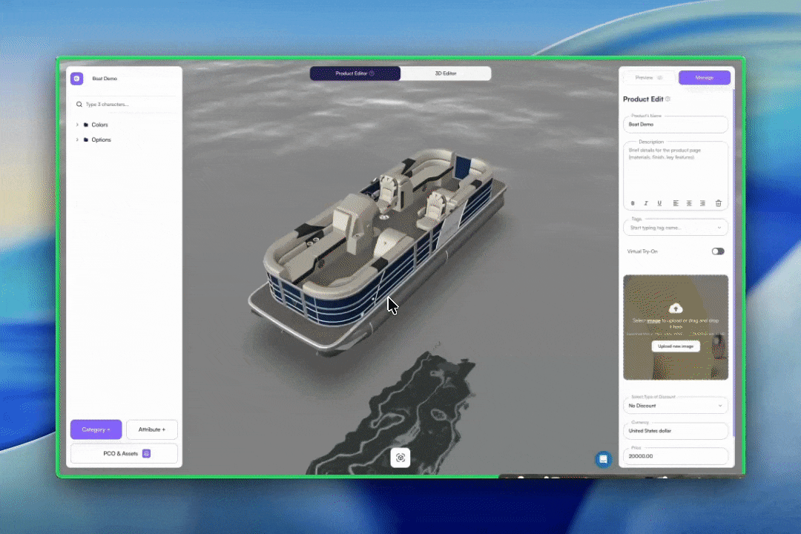Image resolution: width=801 pixels, height=534 pixels.
Task: Expand the Colors tree node
Action: (x=78, y=125)
